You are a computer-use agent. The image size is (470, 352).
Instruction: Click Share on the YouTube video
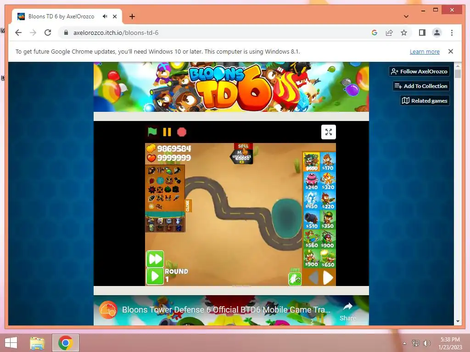point(348,312)
